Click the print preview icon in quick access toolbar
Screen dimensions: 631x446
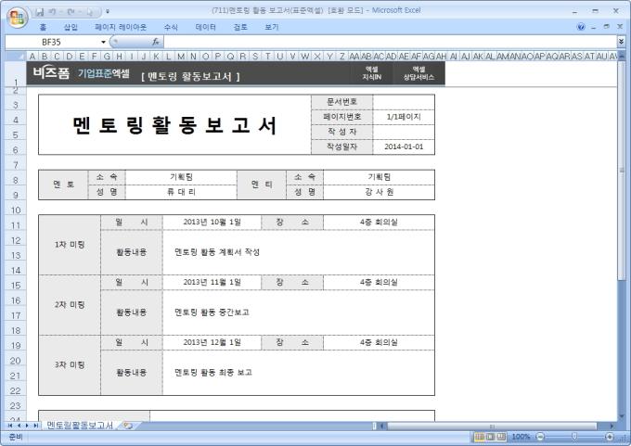click(89, 12)
